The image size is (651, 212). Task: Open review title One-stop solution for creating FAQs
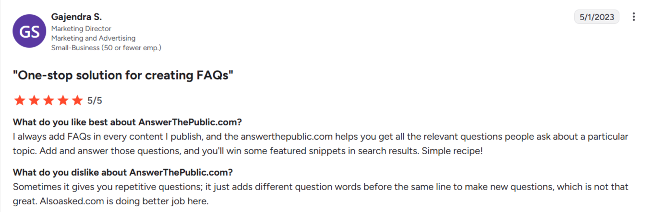point(123,75)
